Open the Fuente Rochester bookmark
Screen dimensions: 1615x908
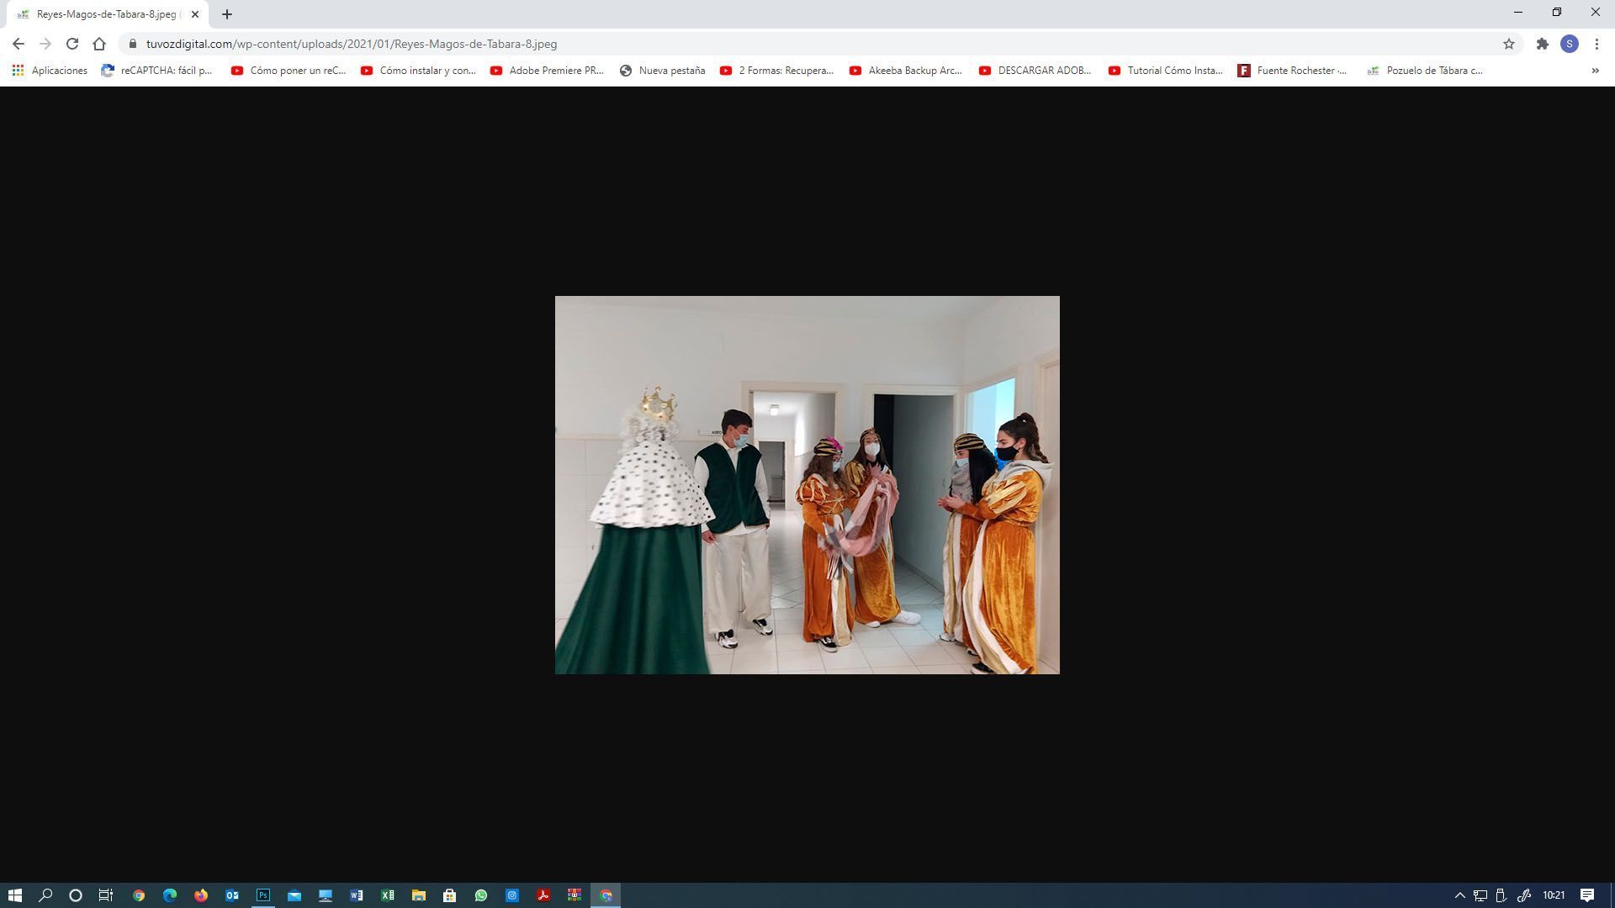pyautogui.click(x=1293, y=71)
